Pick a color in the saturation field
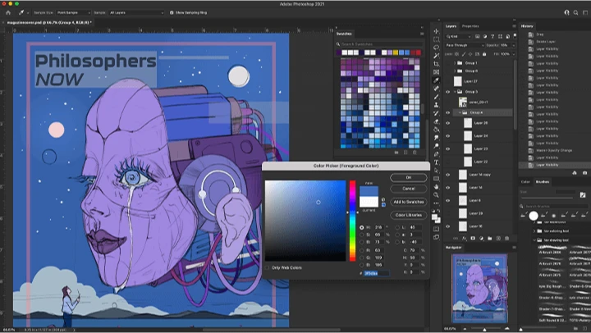Image resolution: width=591 pixels, height=333 pixels. click(x=305, y=221)
